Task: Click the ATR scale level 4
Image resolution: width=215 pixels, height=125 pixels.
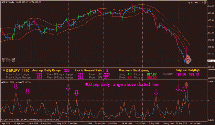Action: click(x=208, y=101)
